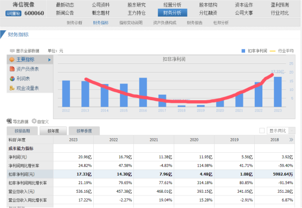Click the 2018 column header
Screen dimensions: 302x208
tap(274, 140)
